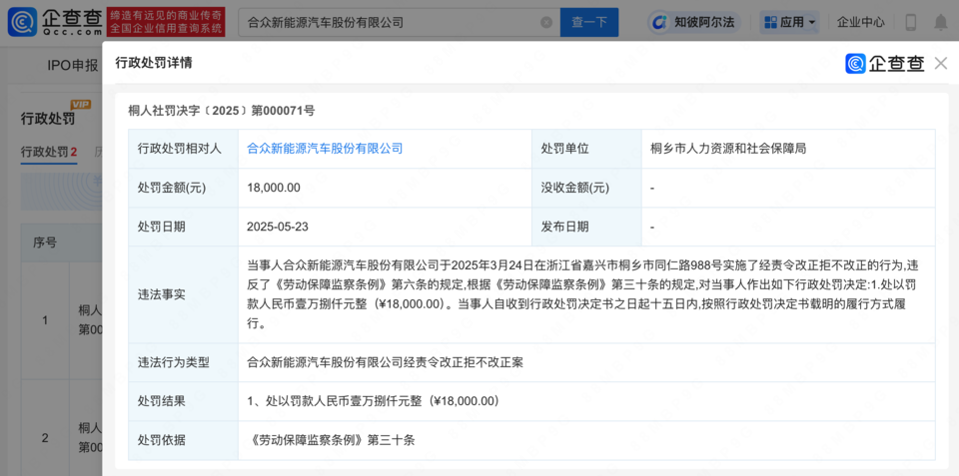Viewport: 959px width, 476px height.
Task: Click the 没收金额(元) label cell
Action: 586,188
